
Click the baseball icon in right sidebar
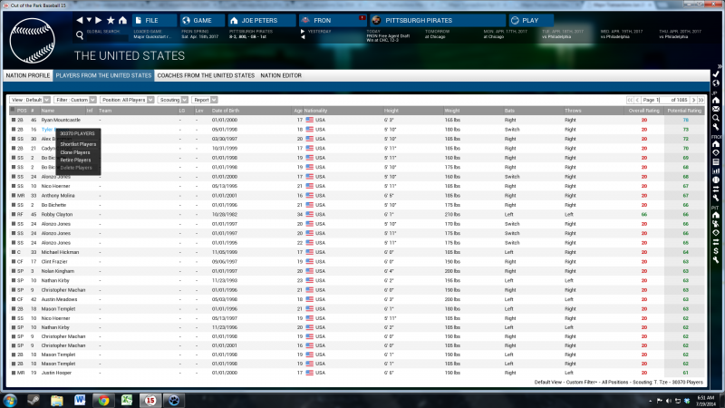(x=716, y=180)
